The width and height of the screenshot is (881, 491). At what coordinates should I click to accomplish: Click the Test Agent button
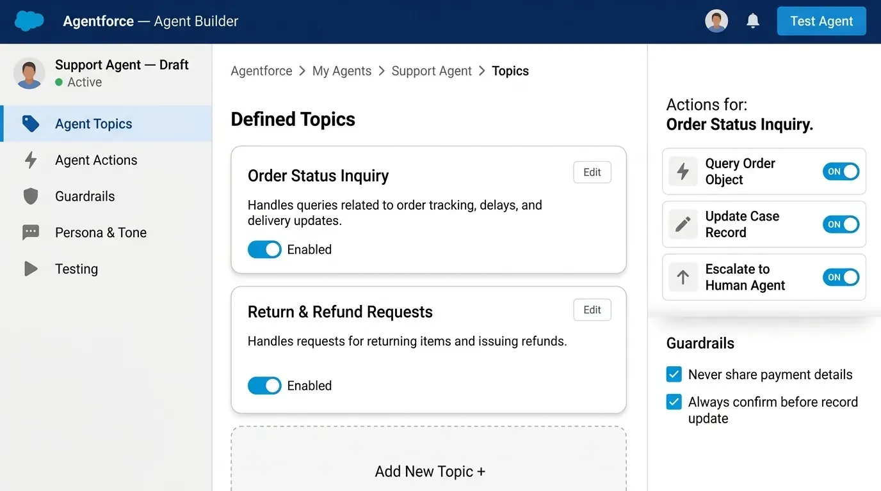coord(821,20)
